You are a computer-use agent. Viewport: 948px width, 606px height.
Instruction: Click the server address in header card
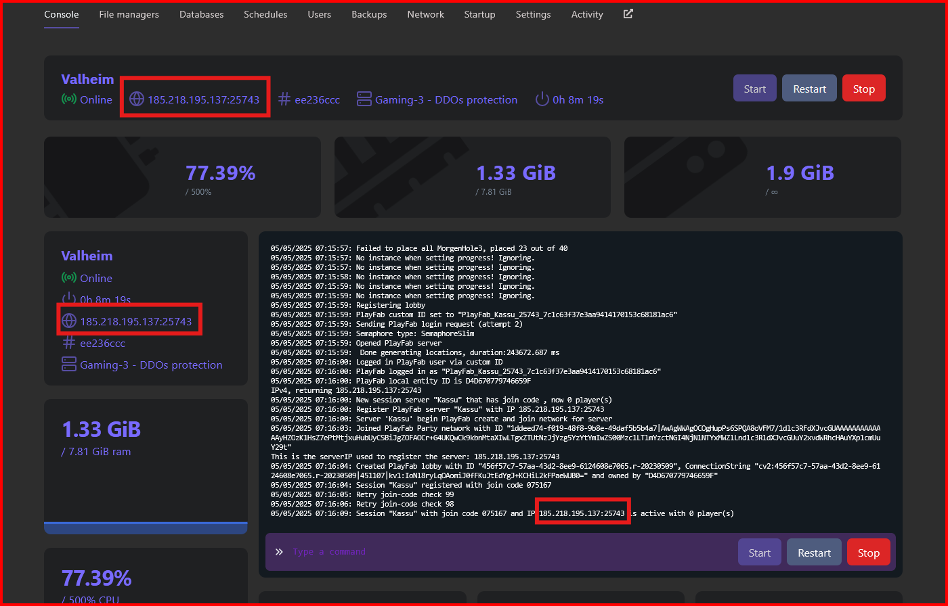coord(204,99)
